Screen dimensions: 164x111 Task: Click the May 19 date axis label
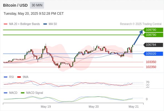[x=46, y=107]
